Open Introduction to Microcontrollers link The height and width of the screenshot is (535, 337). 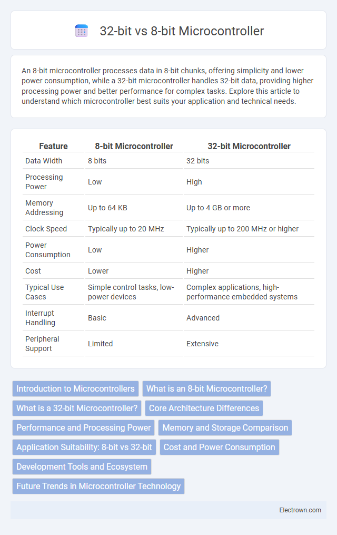click(x=75, y=388)
